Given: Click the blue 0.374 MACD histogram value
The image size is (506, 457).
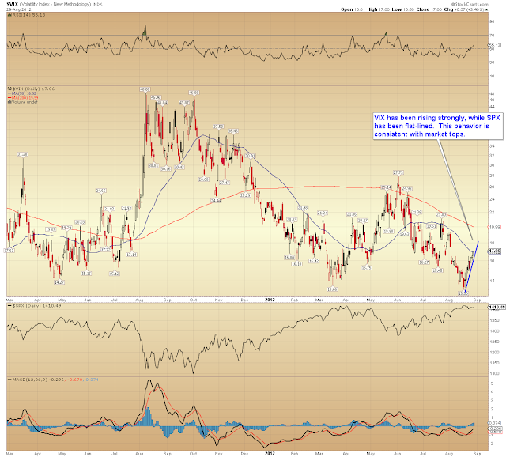Looking at the screenshot, I should pos(93,380).
